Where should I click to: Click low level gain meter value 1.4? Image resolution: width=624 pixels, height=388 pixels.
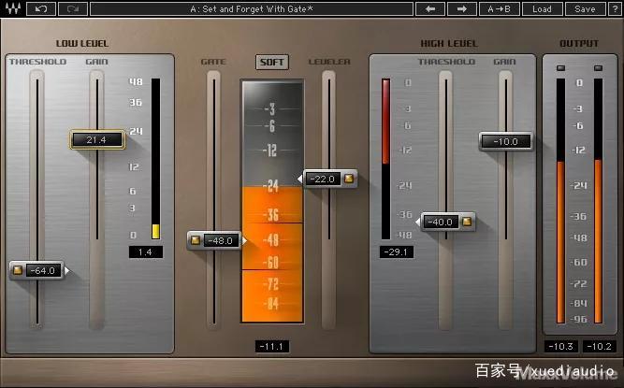coord(146,252)
